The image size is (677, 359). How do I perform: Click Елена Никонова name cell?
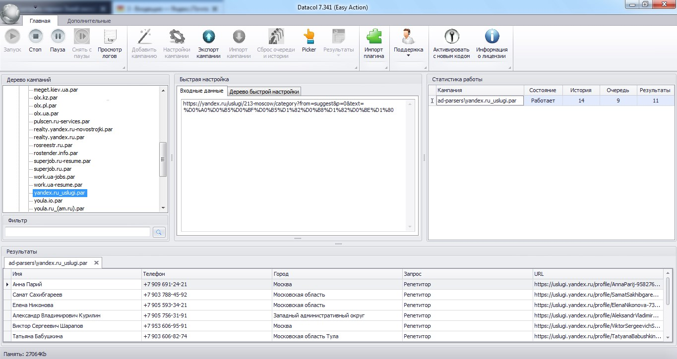pyautogui.click(x=76, y=305)
